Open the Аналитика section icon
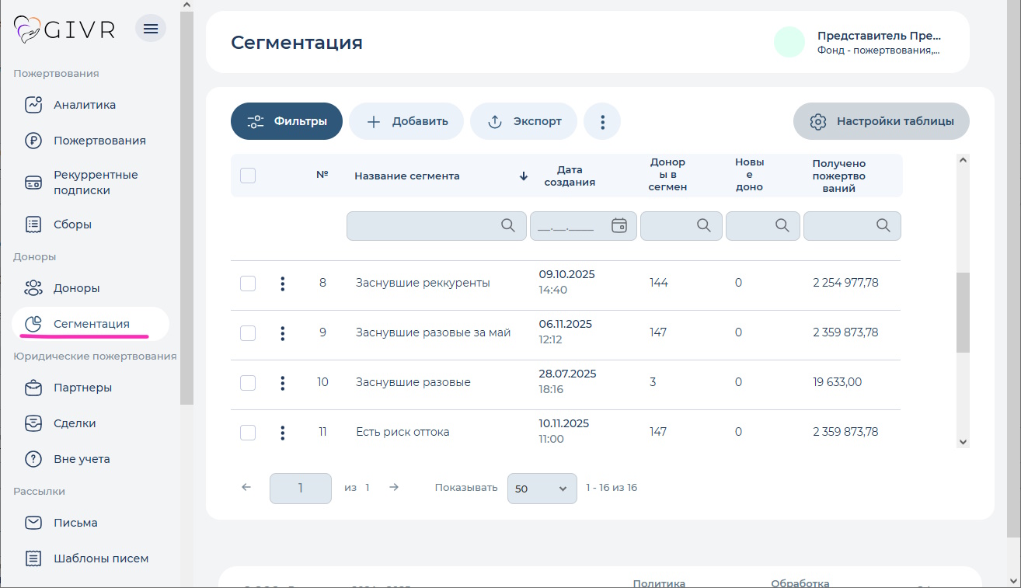This screenshot has width=1021, height=588. click(32, 104)
